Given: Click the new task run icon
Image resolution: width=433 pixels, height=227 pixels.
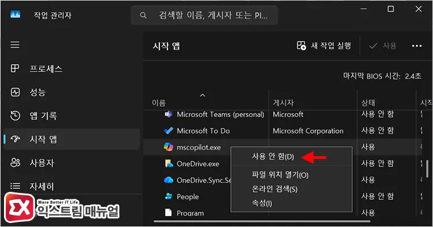Looking at the screenshot, I should (301, 46).
